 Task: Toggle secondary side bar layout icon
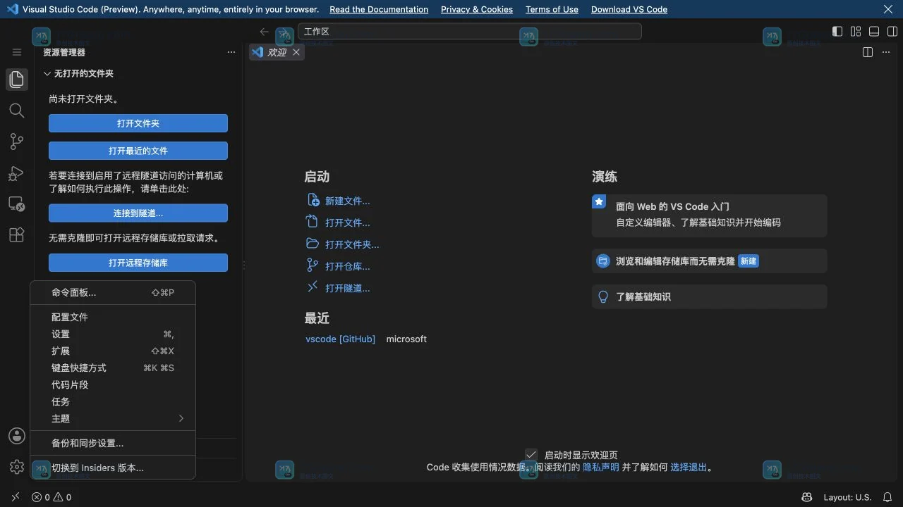point(892,32)
